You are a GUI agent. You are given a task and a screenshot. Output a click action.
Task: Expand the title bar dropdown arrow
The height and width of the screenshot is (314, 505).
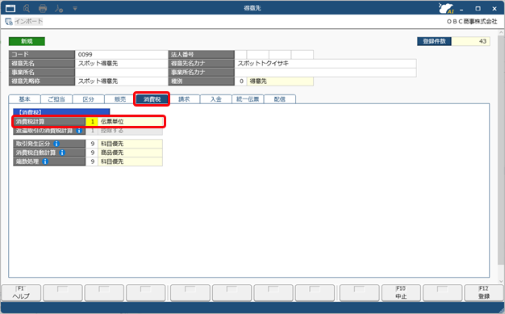point(75,8)
